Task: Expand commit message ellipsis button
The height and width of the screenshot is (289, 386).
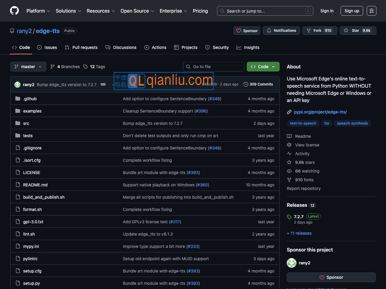Action: click(x=103, y=85)
